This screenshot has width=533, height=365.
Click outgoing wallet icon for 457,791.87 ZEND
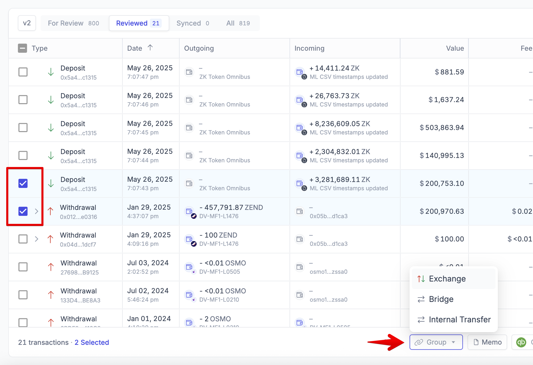(x=190, y=211)
